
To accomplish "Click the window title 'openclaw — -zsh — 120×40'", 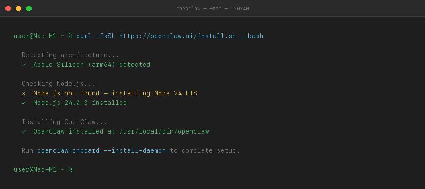I will pos(212,8).
